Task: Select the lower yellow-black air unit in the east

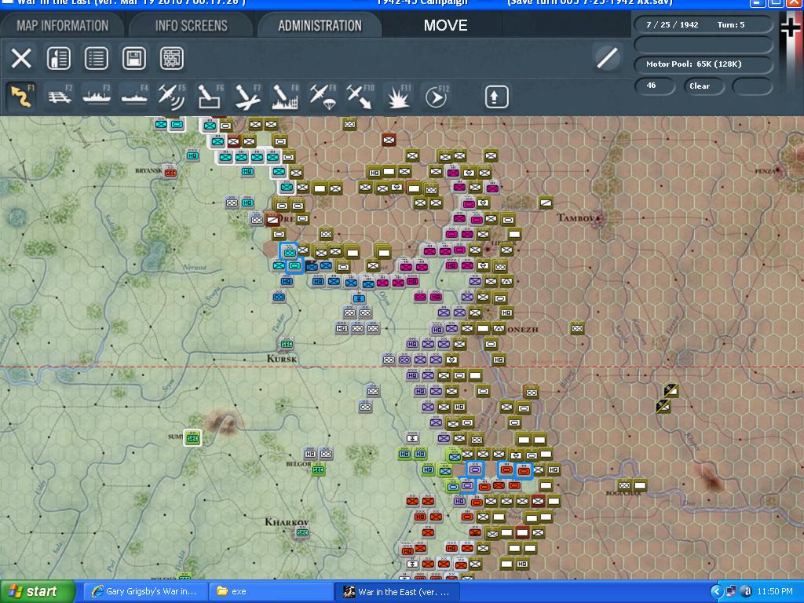Action: tap(663, 407)
